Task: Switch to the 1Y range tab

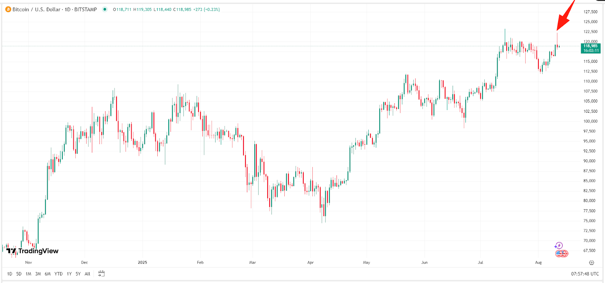Action: 69,274
